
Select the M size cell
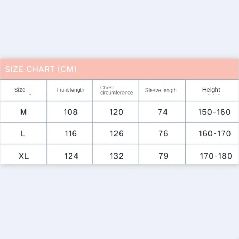(23, 112)
